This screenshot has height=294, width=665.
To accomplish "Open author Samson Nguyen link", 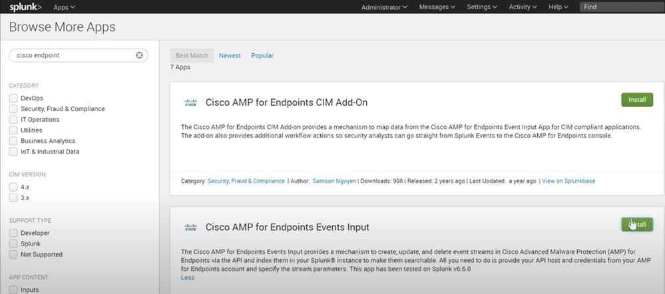I will click(x=334, y=181).
